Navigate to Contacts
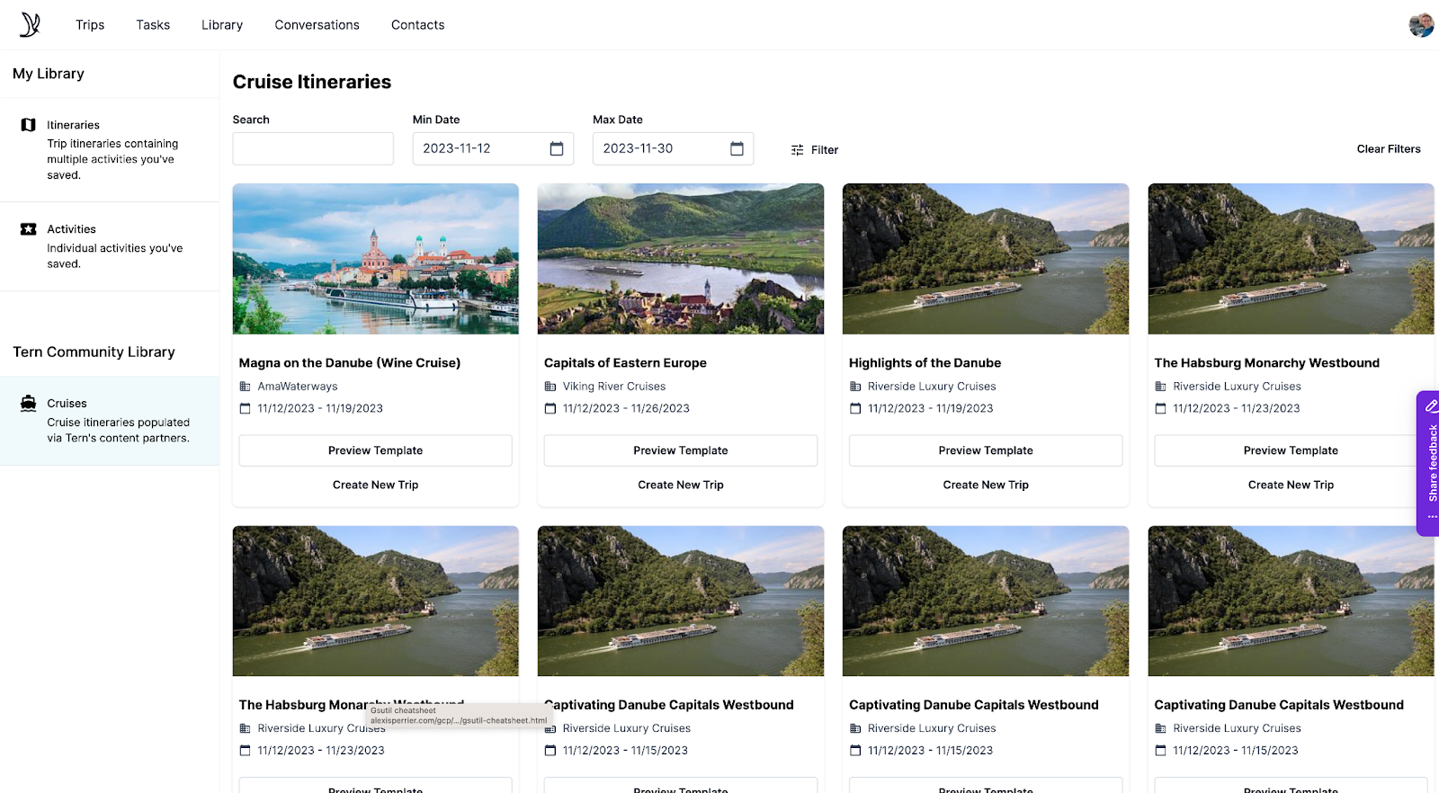This screenshot has width=1439, height=793. point(417,25)
